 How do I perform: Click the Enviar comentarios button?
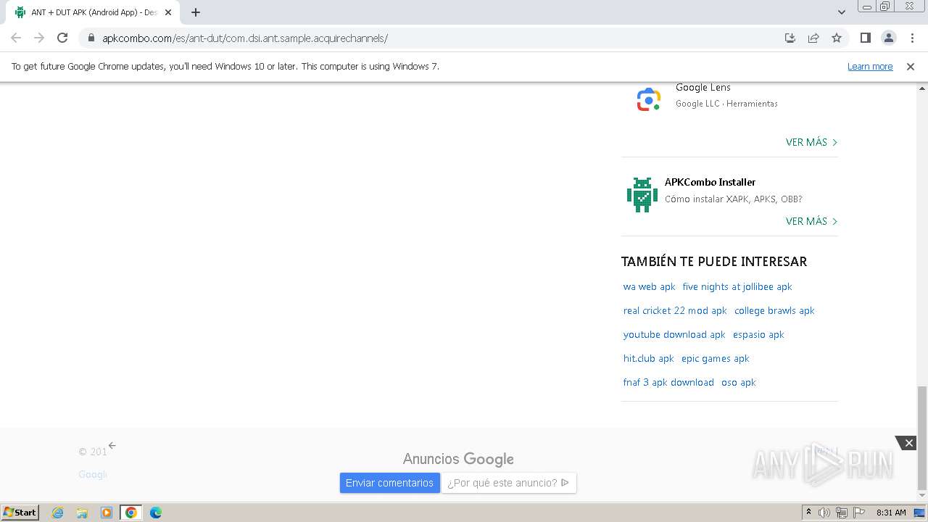point(389,483)
